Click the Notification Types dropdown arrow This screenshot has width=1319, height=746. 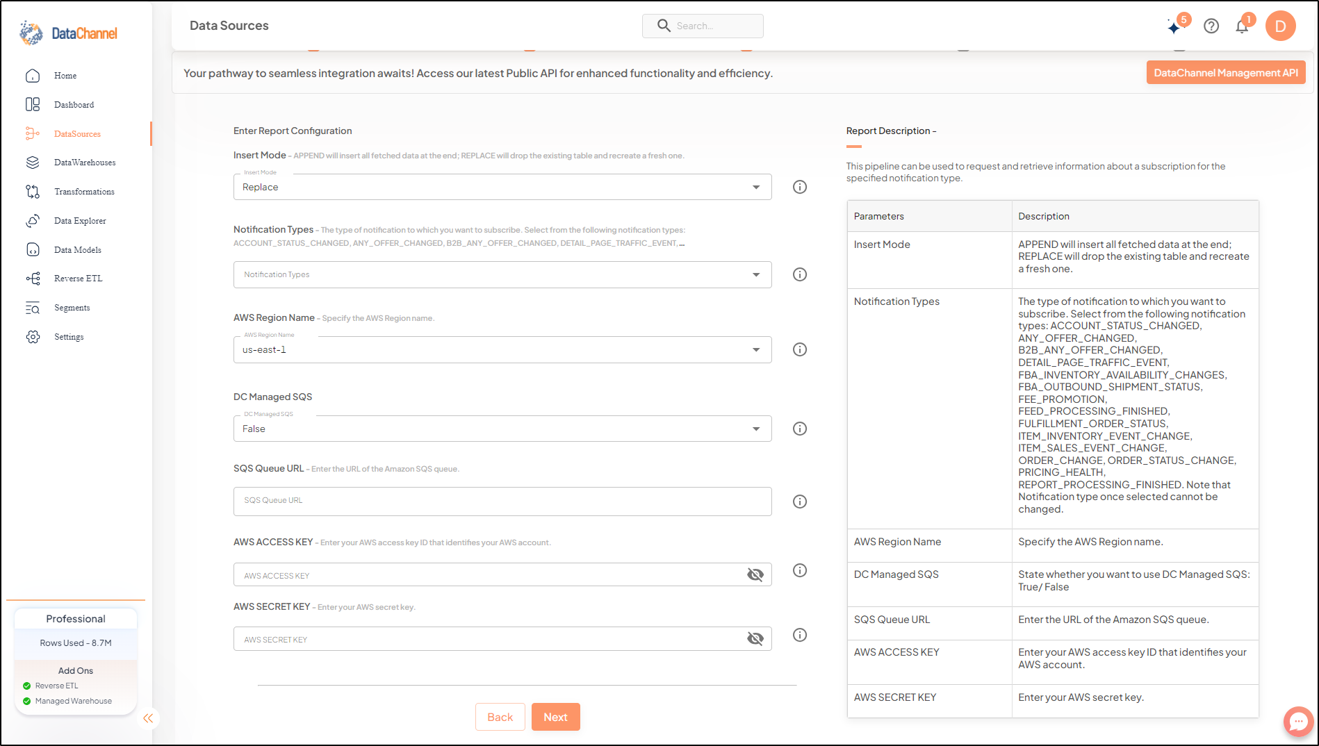coord(756,274)
